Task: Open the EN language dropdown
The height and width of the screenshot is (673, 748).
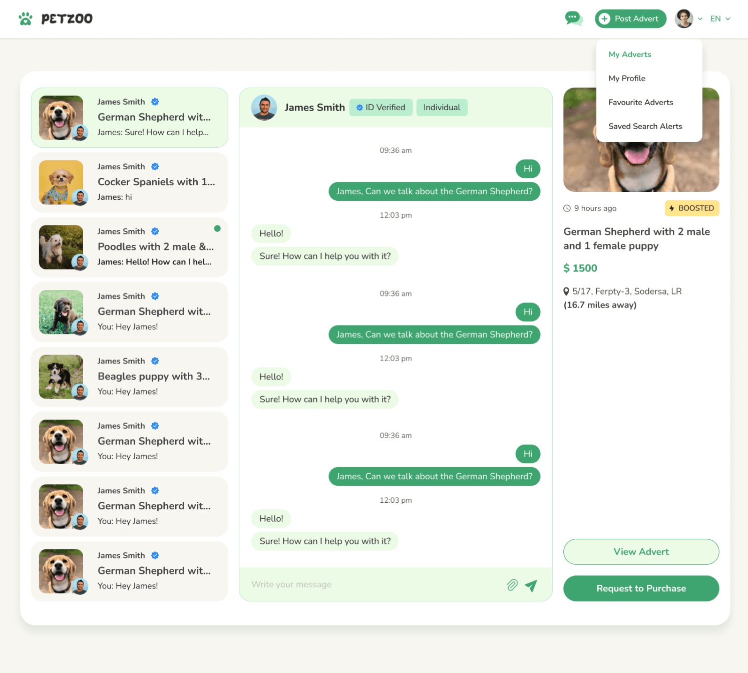Action: (720, 19)
